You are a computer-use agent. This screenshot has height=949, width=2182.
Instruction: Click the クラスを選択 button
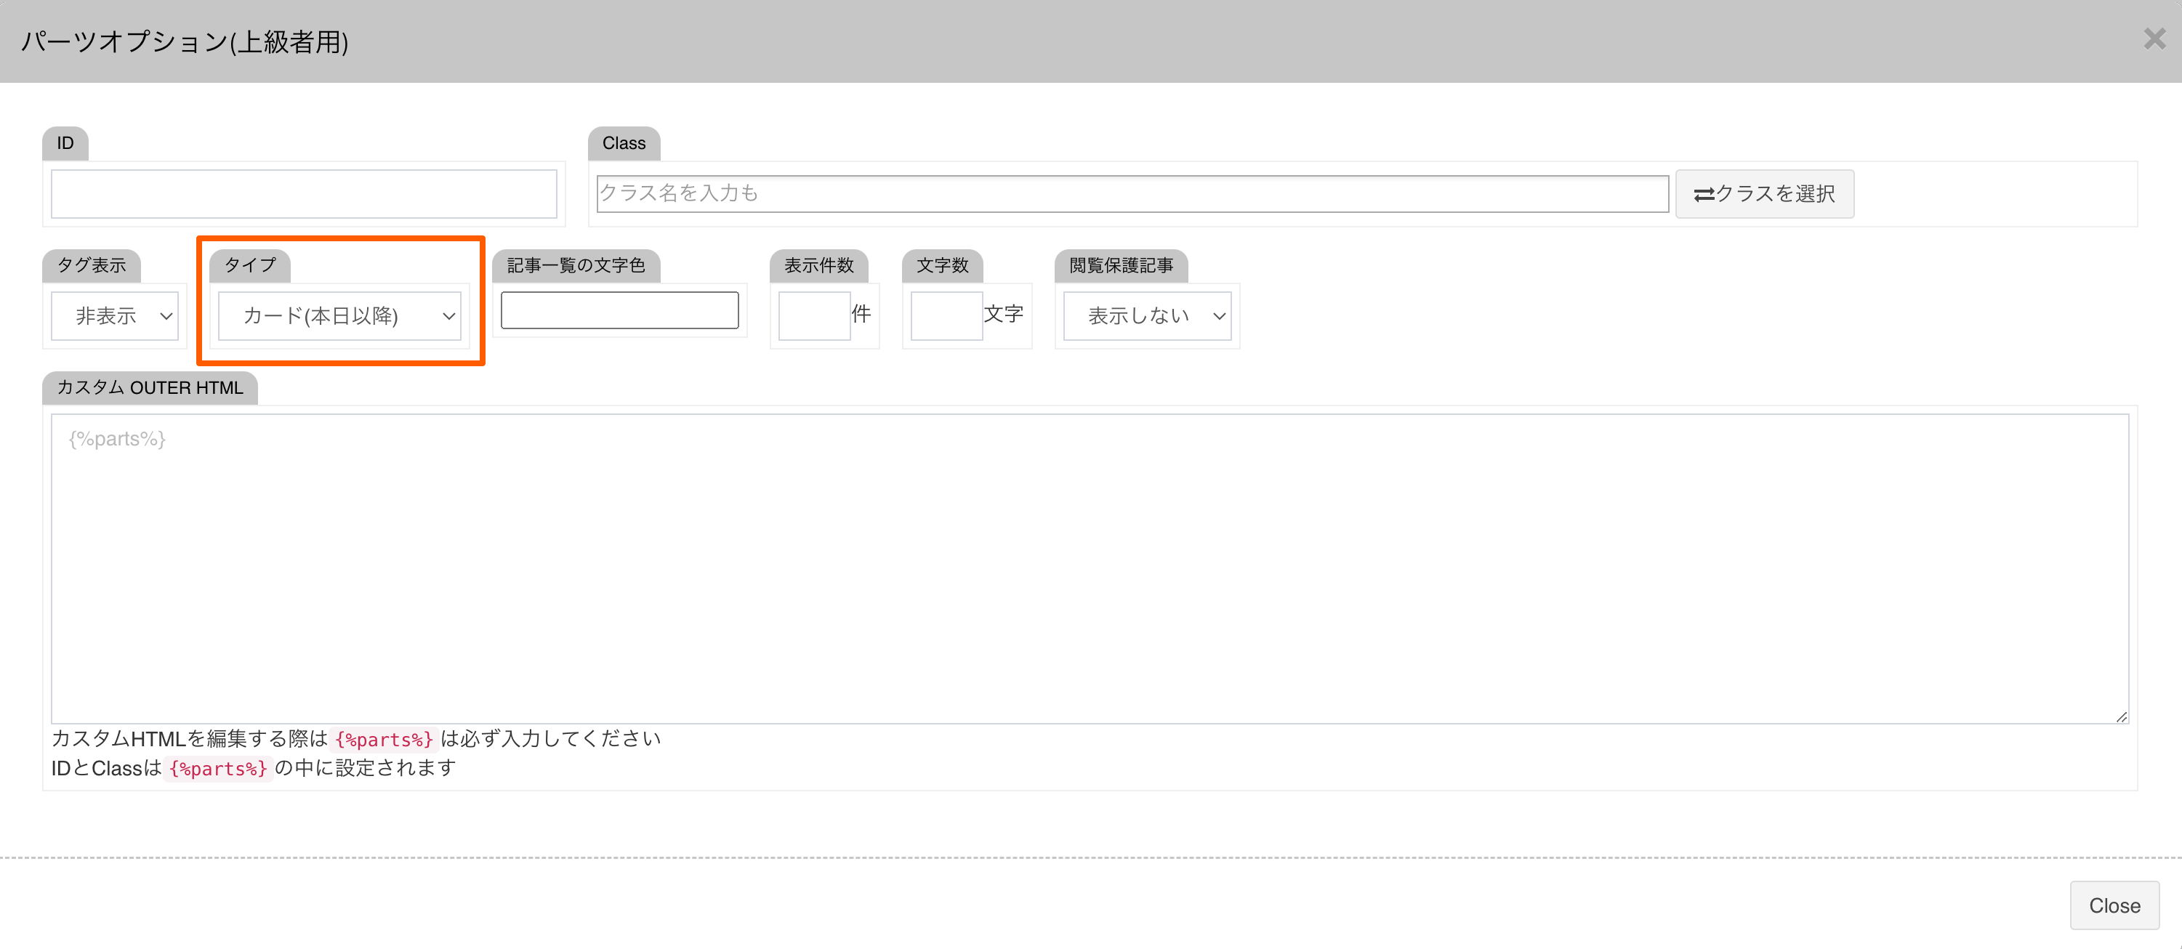coord(1764,194)
